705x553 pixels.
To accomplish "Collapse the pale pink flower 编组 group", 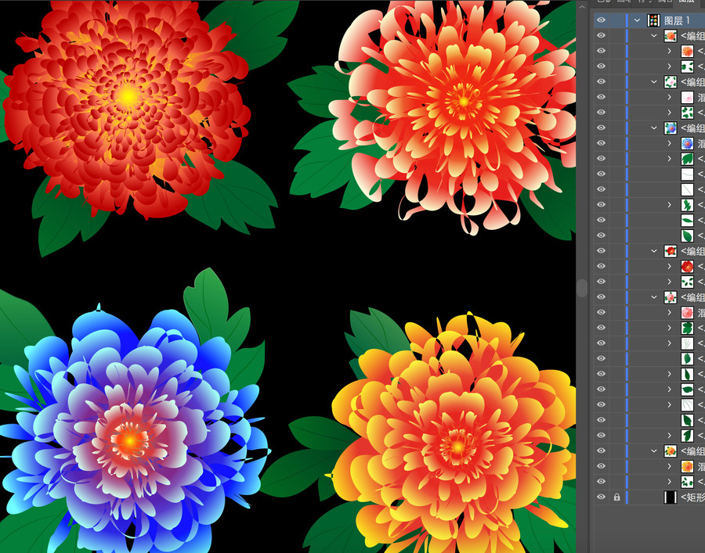I will pyautogui.click(x=654, y=81).
